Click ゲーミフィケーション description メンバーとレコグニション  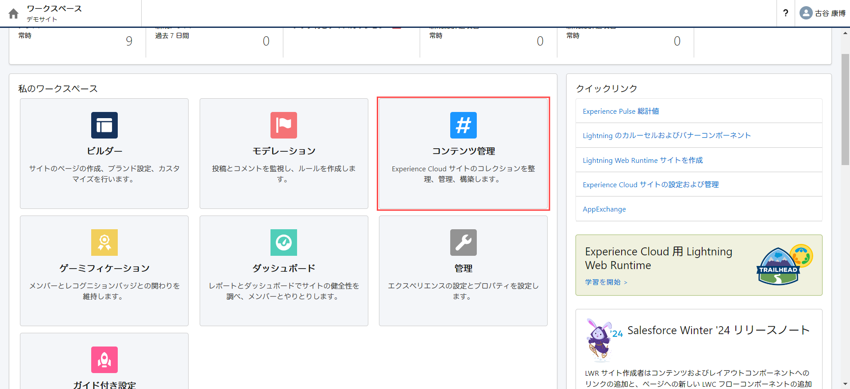tap(104, 291)
